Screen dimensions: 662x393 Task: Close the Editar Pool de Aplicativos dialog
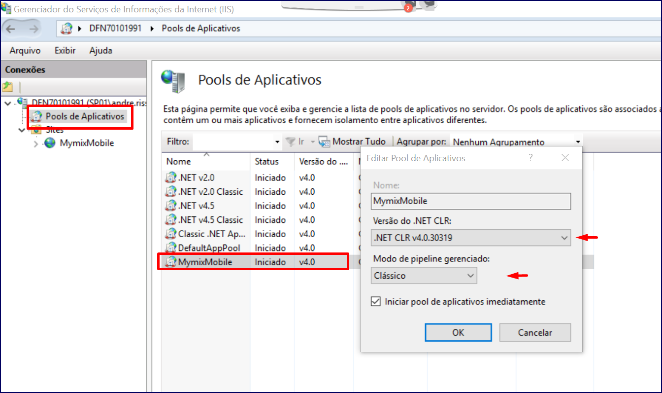[x=565, y=158]
